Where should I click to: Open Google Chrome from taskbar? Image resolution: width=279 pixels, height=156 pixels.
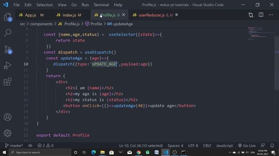point(139,152)
